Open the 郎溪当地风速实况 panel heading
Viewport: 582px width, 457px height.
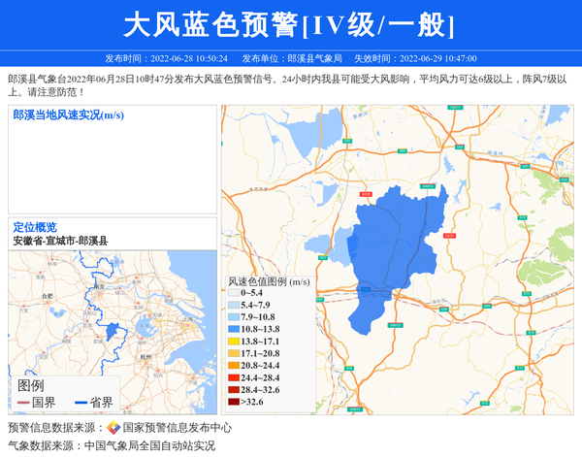click(68, 115)
